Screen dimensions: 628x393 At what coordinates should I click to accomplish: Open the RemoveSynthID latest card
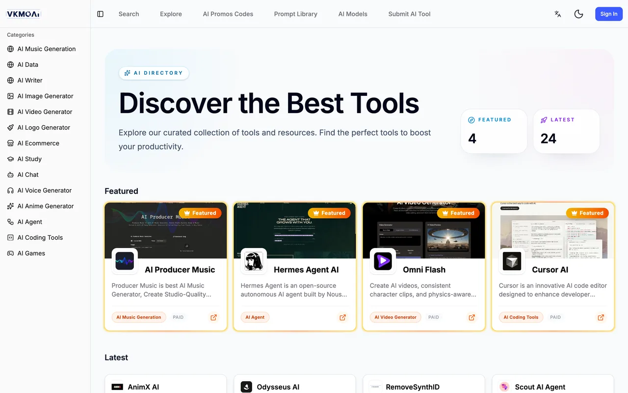424,384
